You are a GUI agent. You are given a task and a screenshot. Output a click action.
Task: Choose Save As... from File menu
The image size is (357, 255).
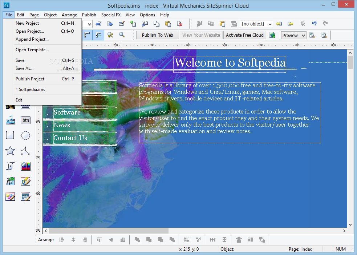coord(45,68)
